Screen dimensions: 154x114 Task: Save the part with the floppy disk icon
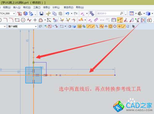tap(41, 14)
